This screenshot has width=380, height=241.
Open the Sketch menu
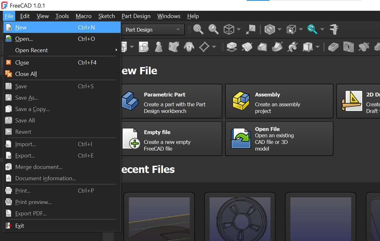(x=107, y=16)
